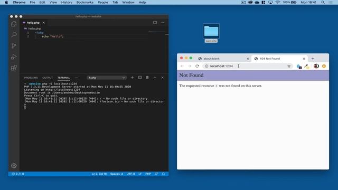Open a new Chrome tab with plus button
This screenshot has width=338, height=190.
pyautogui.click(x=313, y=59)
